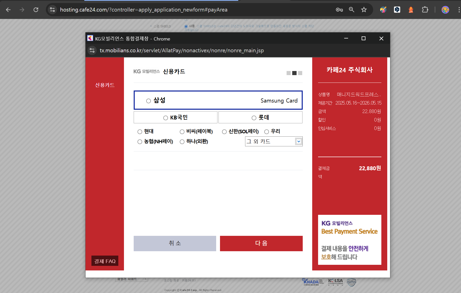Click the 카페24 주식회사 merchant name
The height and width of the screenshot is (293, 461).
pyautogui.click(x=350, y=70)
